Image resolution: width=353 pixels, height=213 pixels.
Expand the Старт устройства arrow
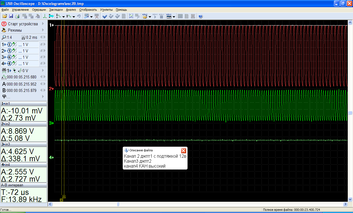(x=43, y=24)
